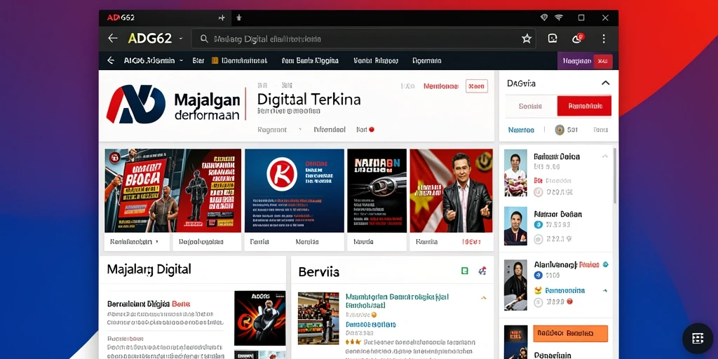Open the ADG62 dropdown chevron

181,39
